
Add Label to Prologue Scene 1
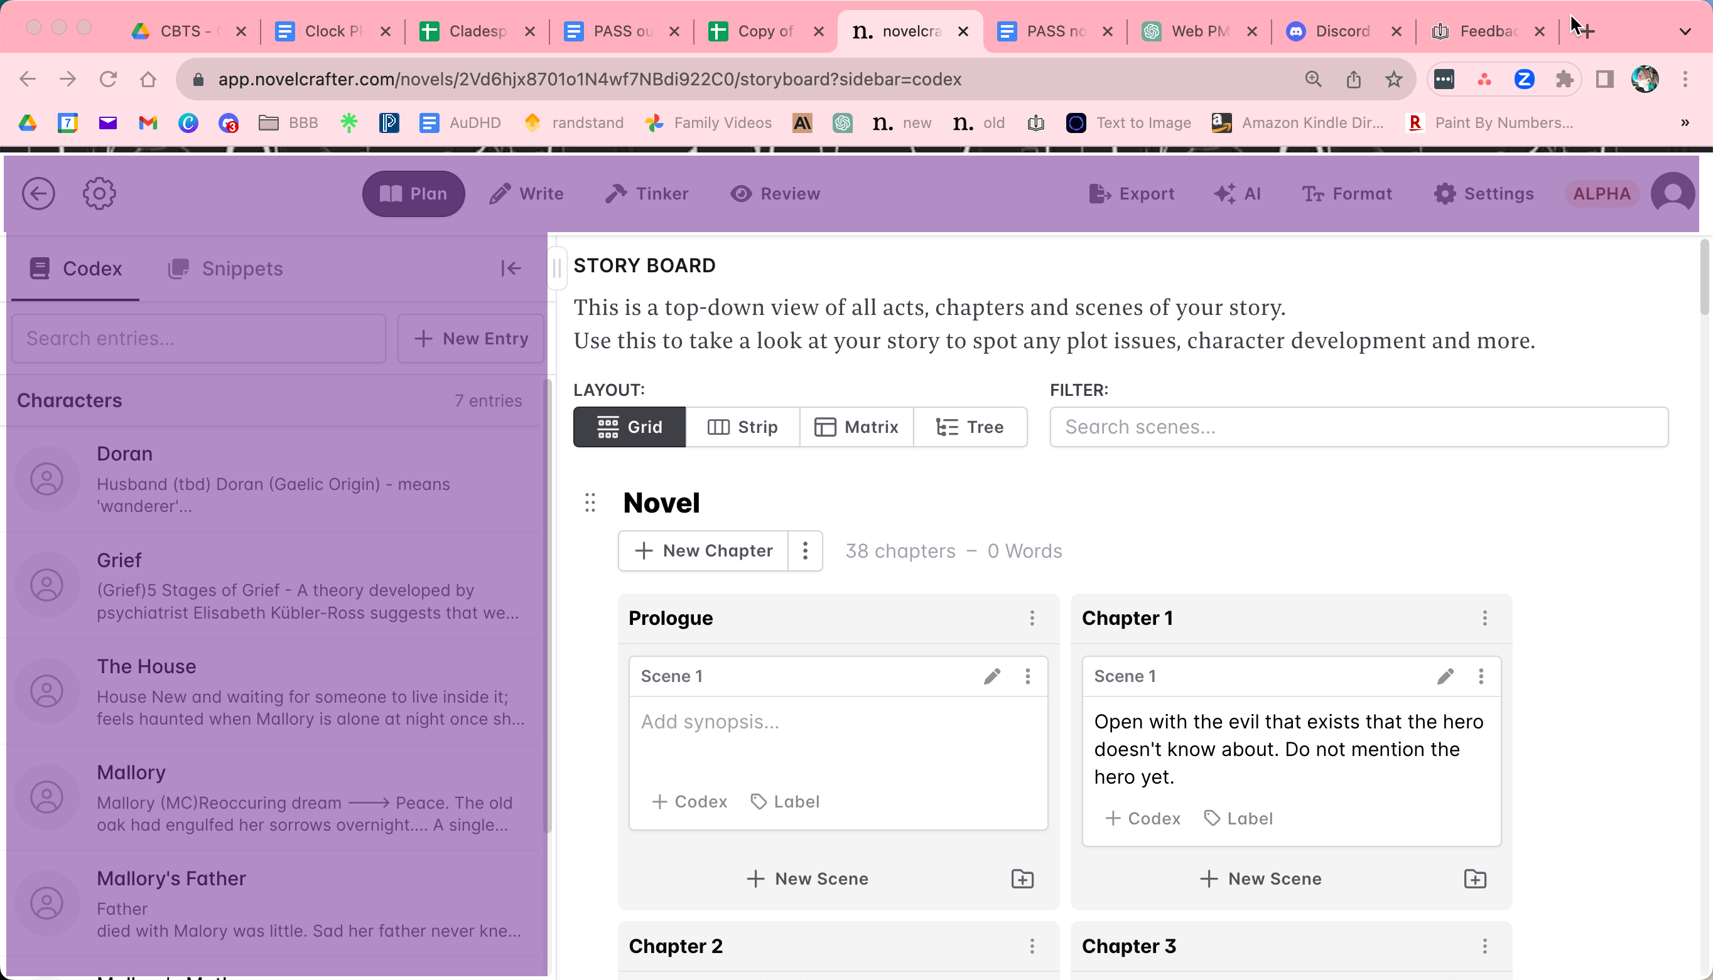point(786,802)
